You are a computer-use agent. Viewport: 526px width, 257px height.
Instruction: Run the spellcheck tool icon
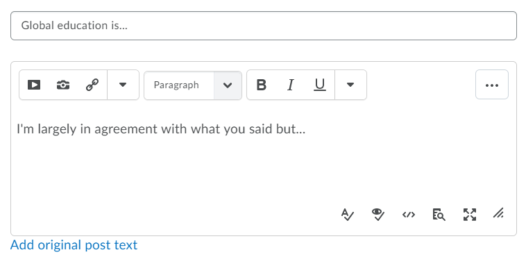pyautogui.click(x=347, y=215)
